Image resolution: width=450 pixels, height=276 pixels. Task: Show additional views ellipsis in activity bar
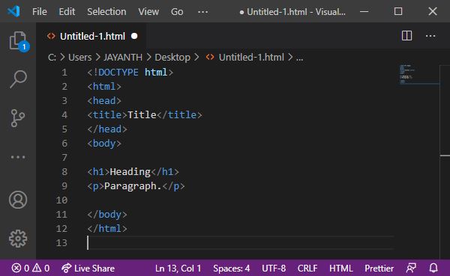tap(18, 157)
